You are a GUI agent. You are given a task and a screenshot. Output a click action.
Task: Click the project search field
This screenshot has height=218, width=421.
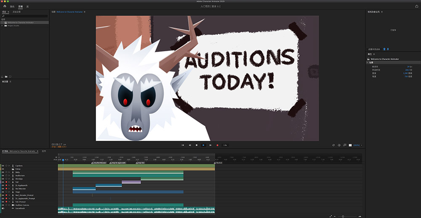25,16
